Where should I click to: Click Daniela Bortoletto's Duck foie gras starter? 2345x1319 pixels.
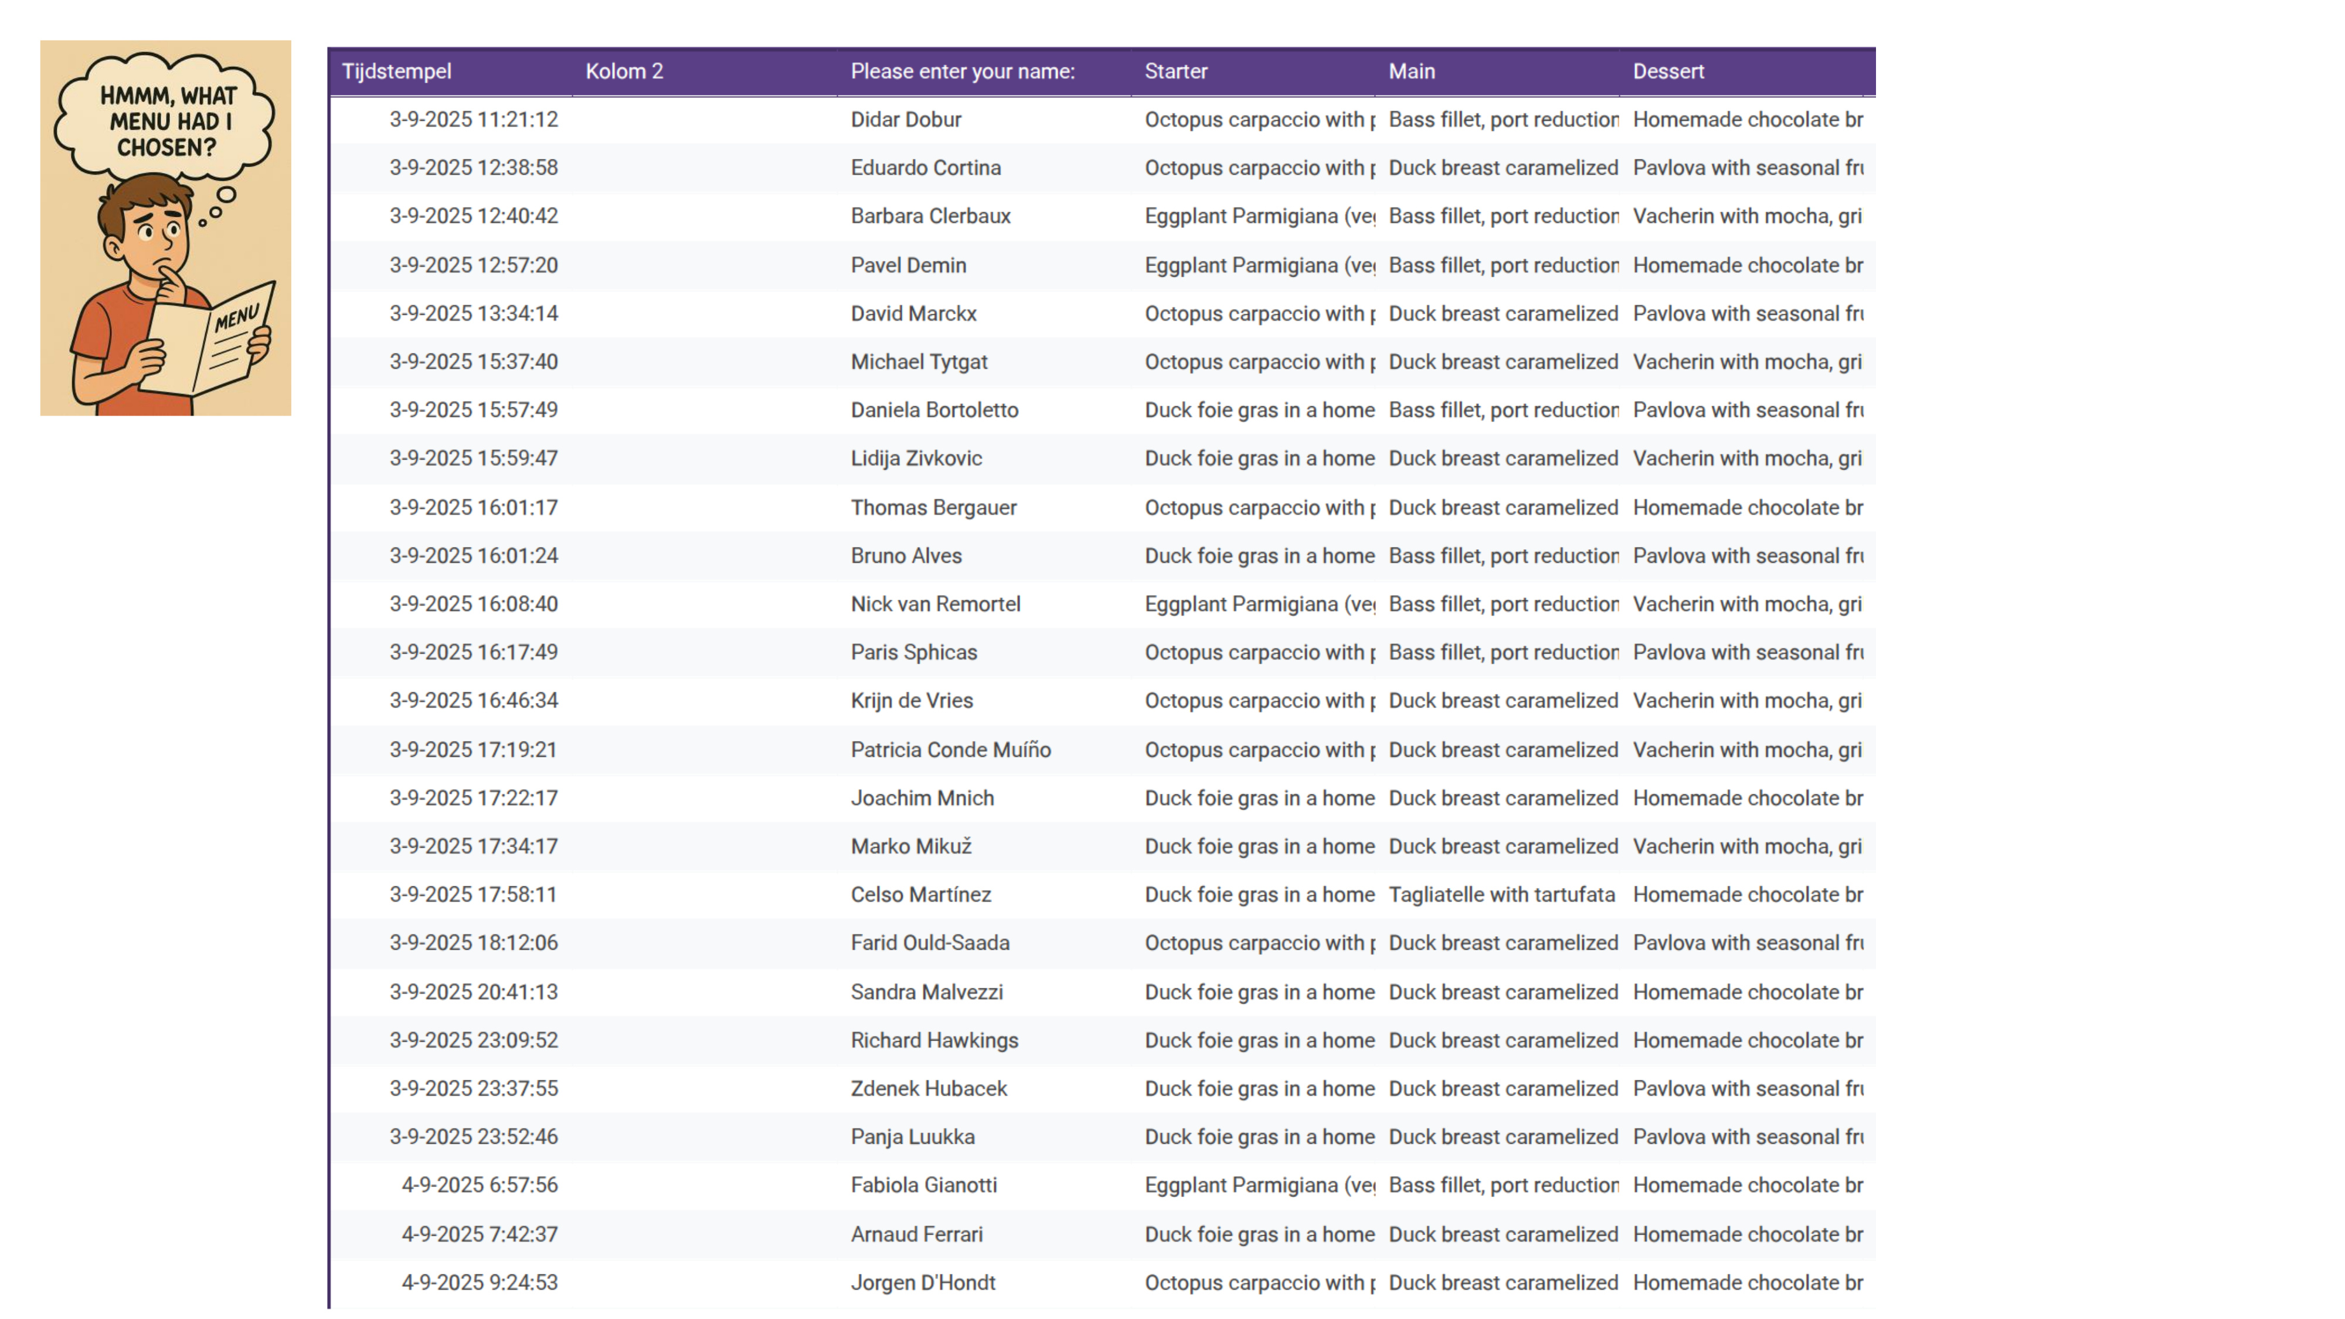[x=1259, y=410]
